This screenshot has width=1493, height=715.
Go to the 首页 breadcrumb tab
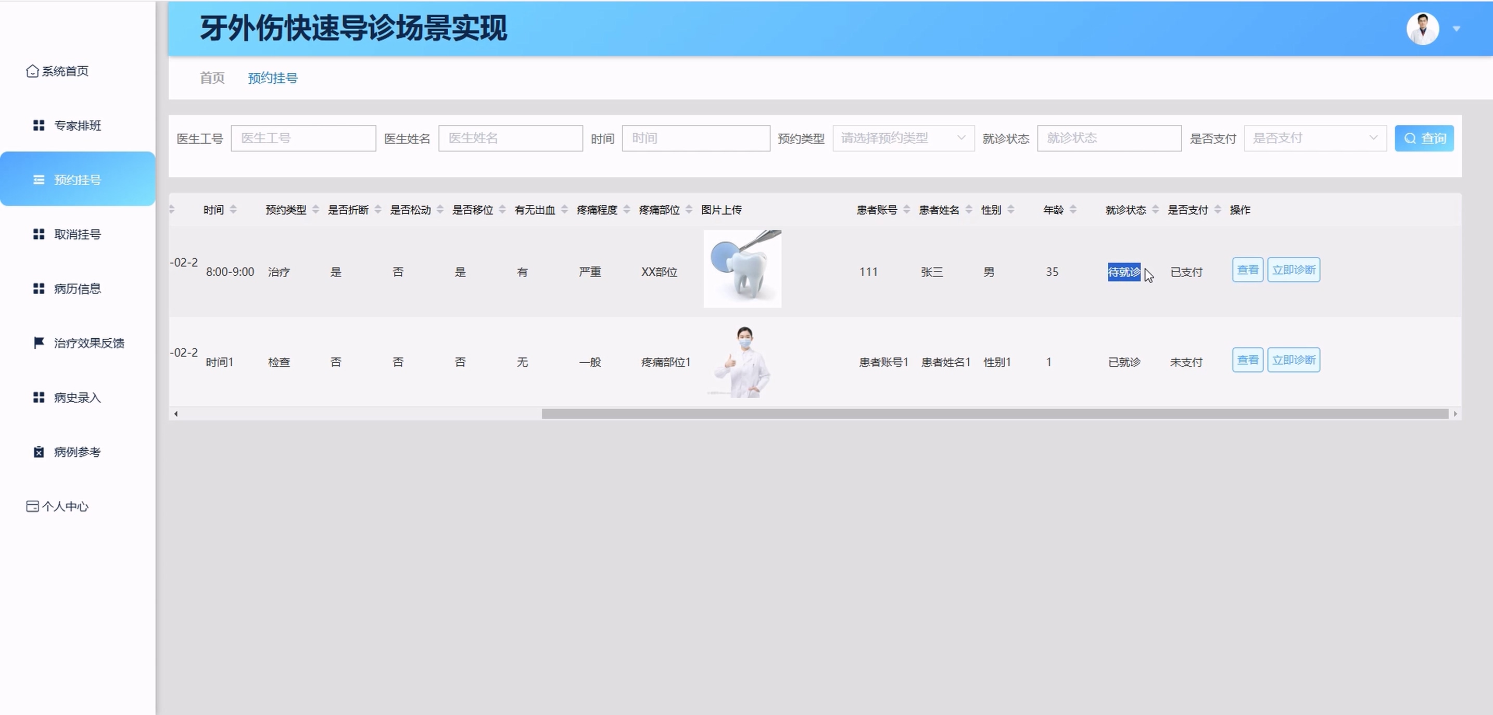point(212,78)
